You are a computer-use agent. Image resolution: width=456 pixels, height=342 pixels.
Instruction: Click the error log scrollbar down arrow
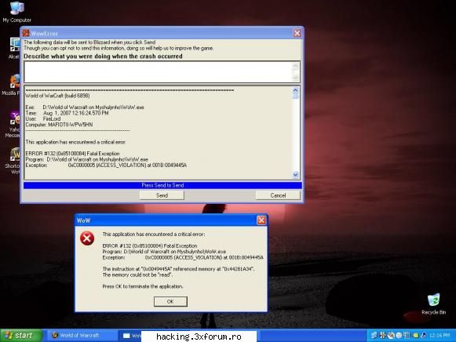click(295, 175)
